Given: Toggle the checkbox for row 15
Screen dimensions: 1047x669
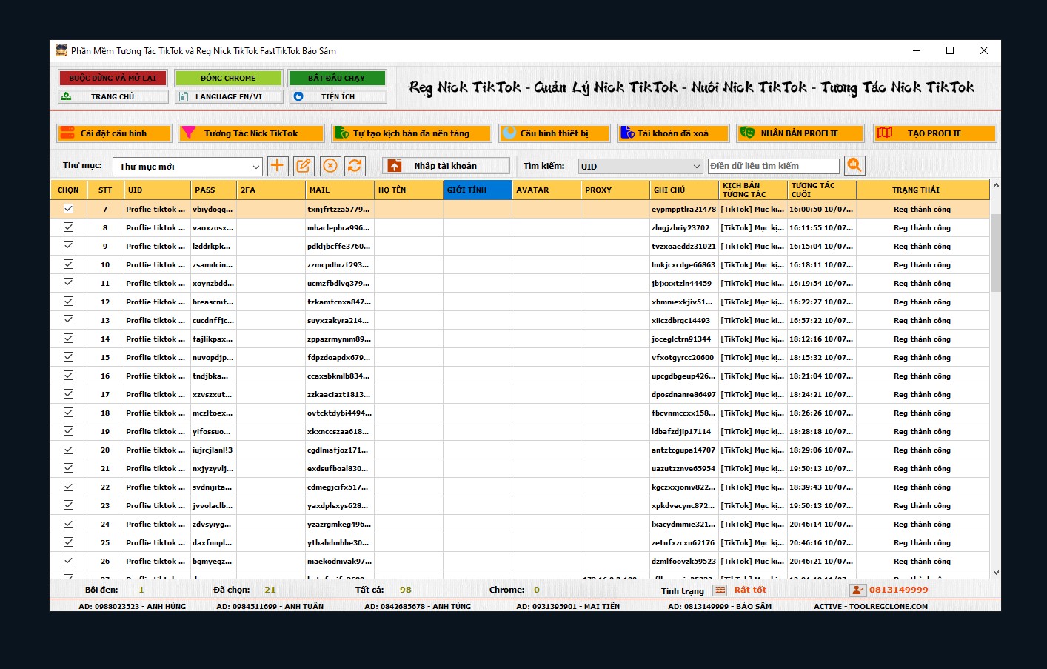Looking at the screenshot, I should tap(68, 357).
